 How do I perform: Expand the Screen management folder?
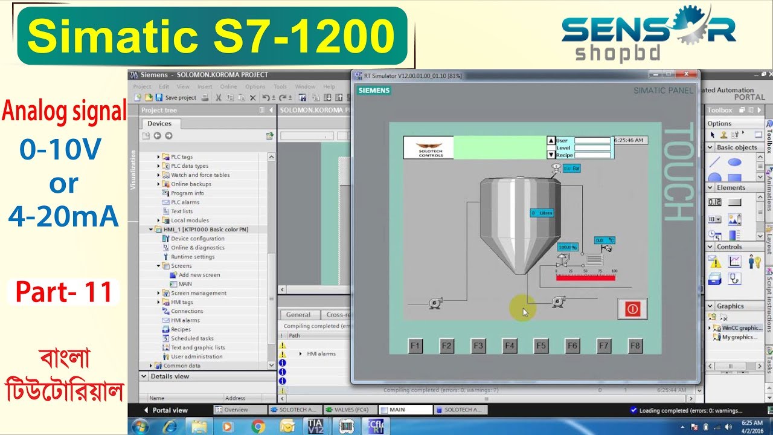[x=159, y=293]
